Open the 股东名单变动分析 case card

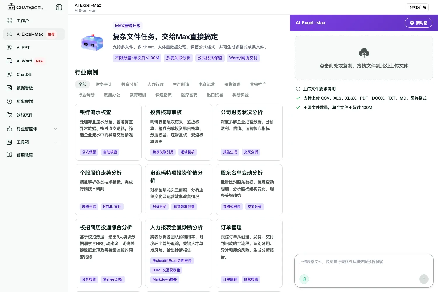click(x=249, y=190)
